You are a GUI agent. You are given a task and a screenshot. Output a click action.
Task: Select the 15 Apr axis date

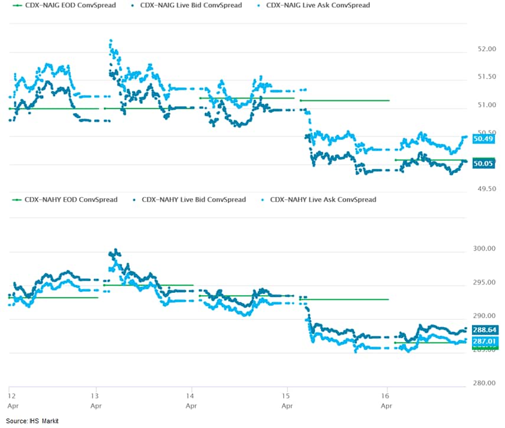(286, 400)
